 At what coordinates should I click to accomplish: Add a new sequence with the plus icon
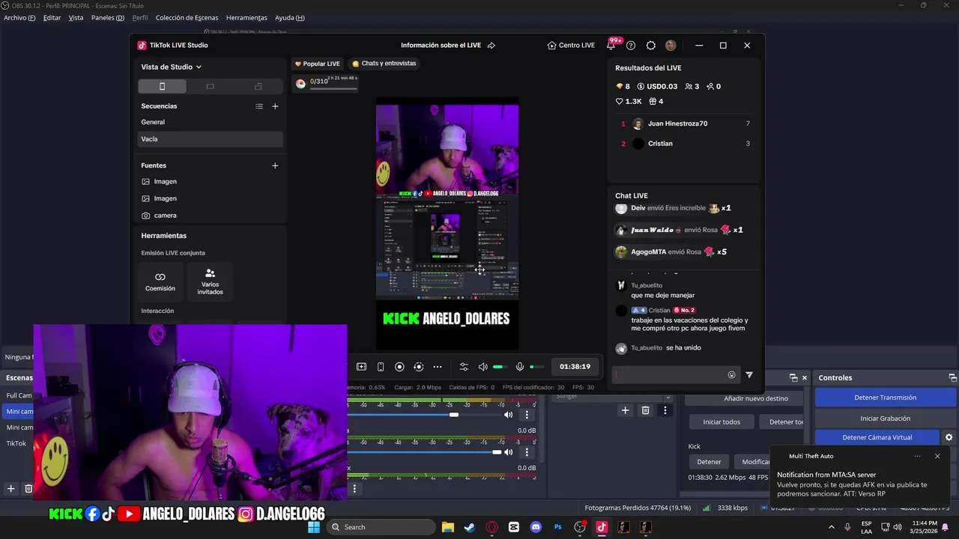275,106
